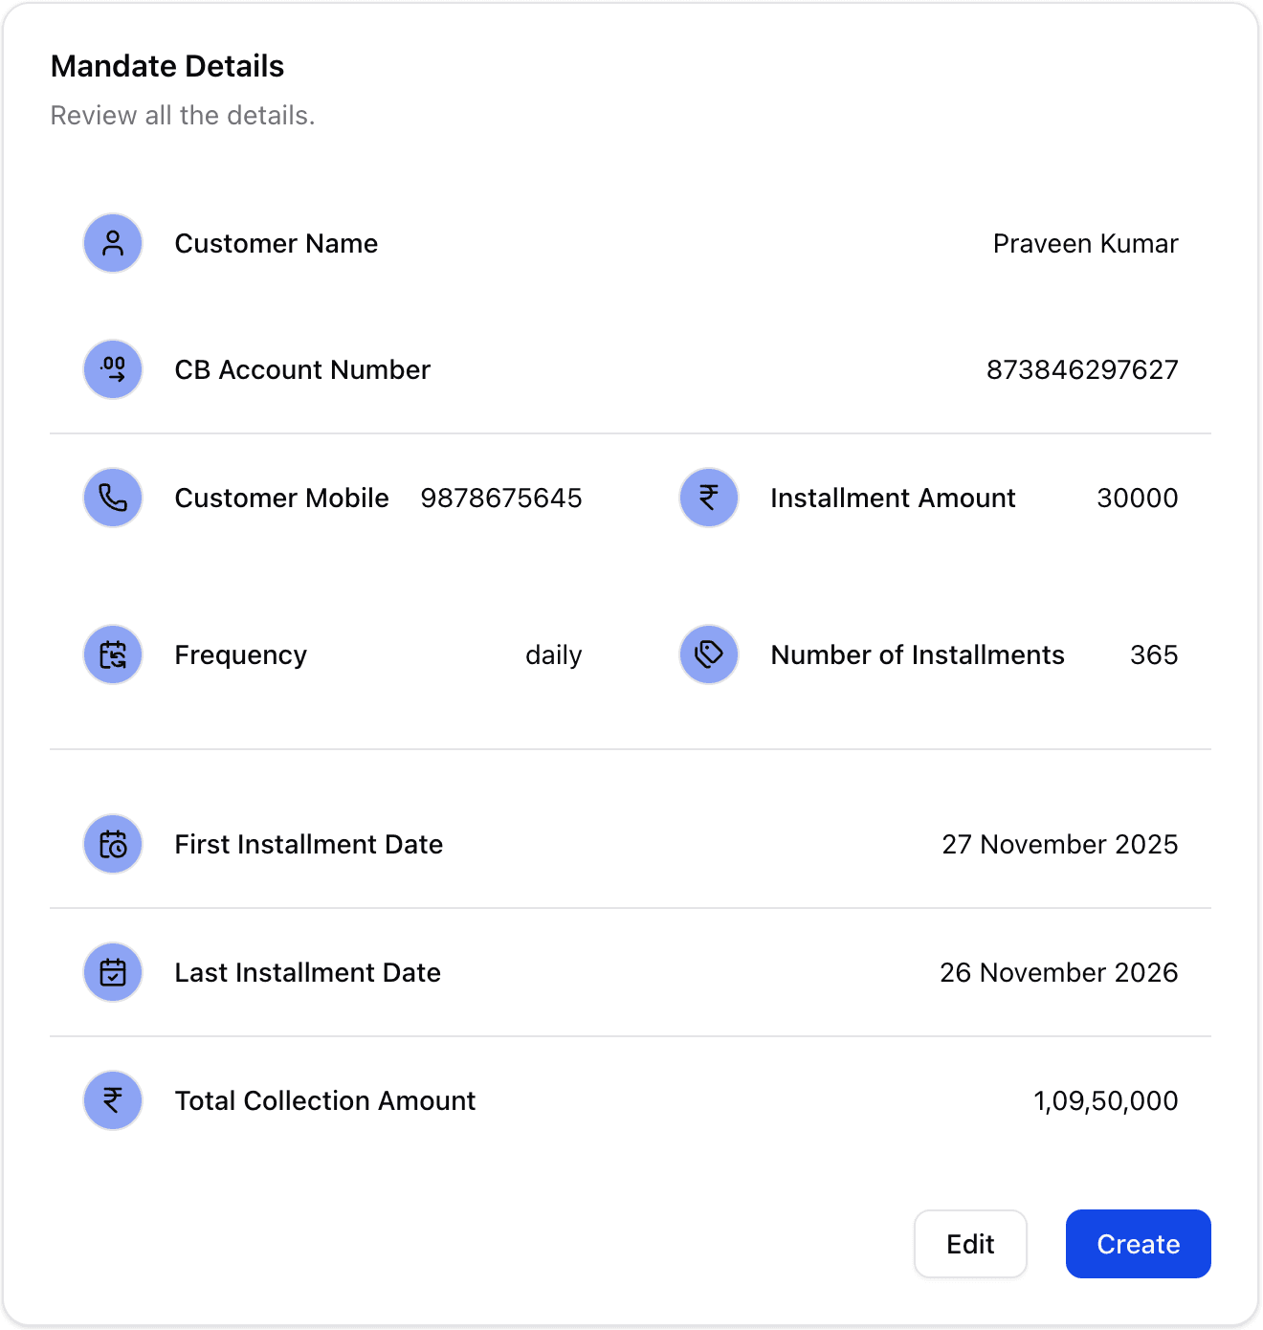The height and width of the screenshot is (1330, 1263).
Task: Click the mobile number 9878675645
Action: point(501,499)
